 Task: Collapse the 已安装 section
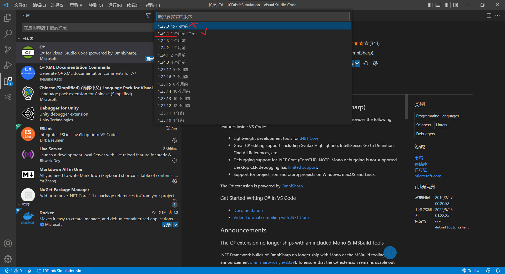point(19,39)
